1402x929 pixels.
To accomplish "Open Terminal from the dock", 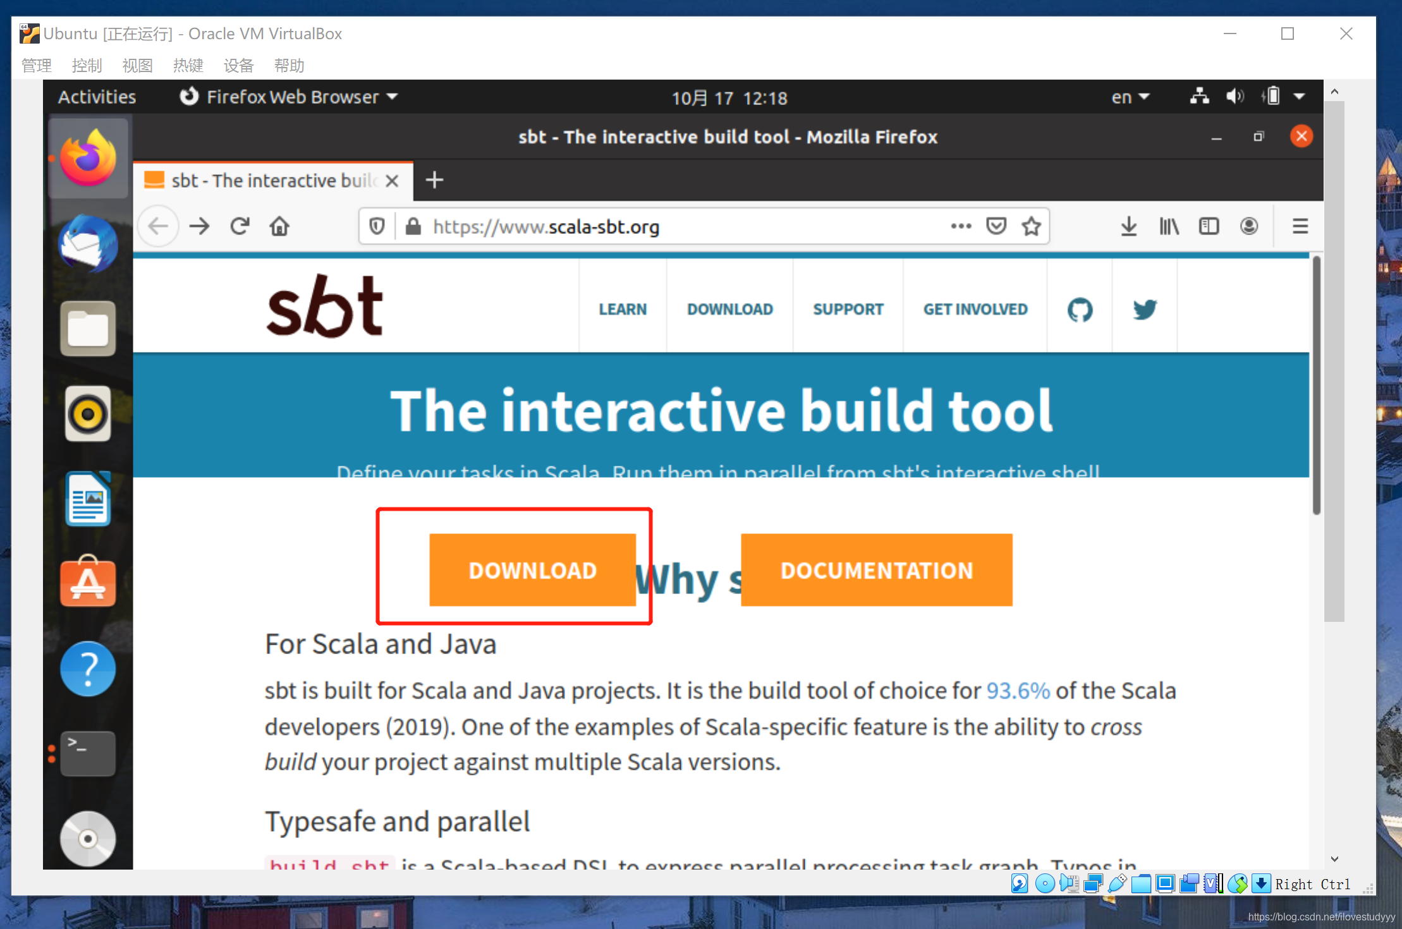I will coord(88,753).
